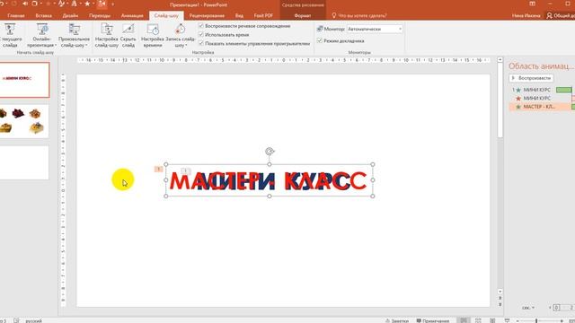575x323 pixels.
Task: Click the star icon of МАСТЕР - КЛ... animation
Action: pyautogui.click(x=518, y=107)
